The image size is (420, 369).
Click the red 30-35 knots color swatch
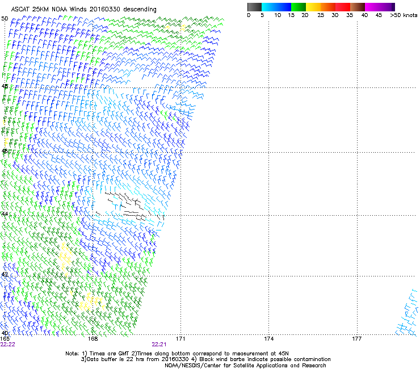(343, 7)
